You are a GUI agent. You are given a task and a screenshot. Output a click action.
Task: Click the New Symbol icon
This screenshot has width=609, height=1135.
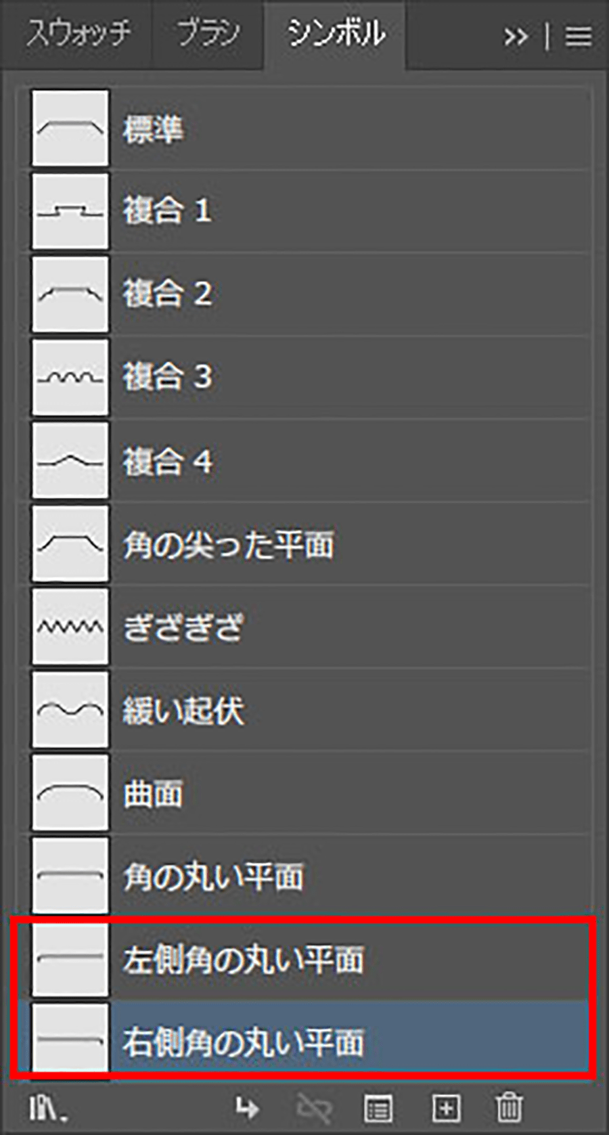[x=446, y=1108]
